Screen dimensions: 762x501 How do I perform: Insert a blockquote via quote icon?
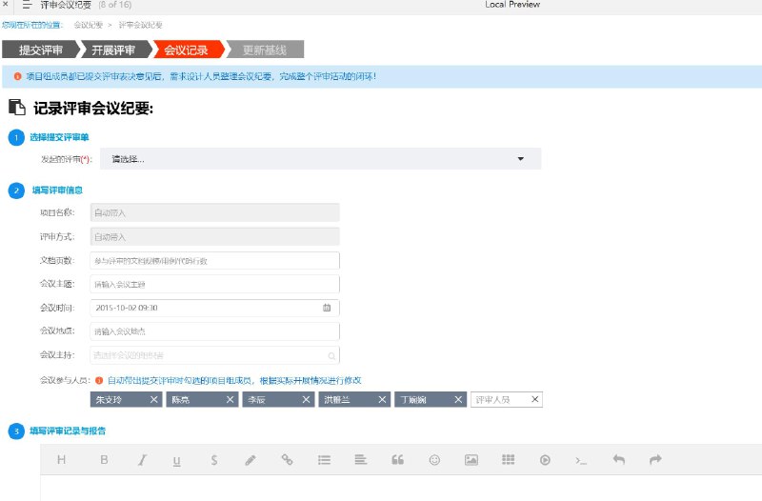coord(397,460)
